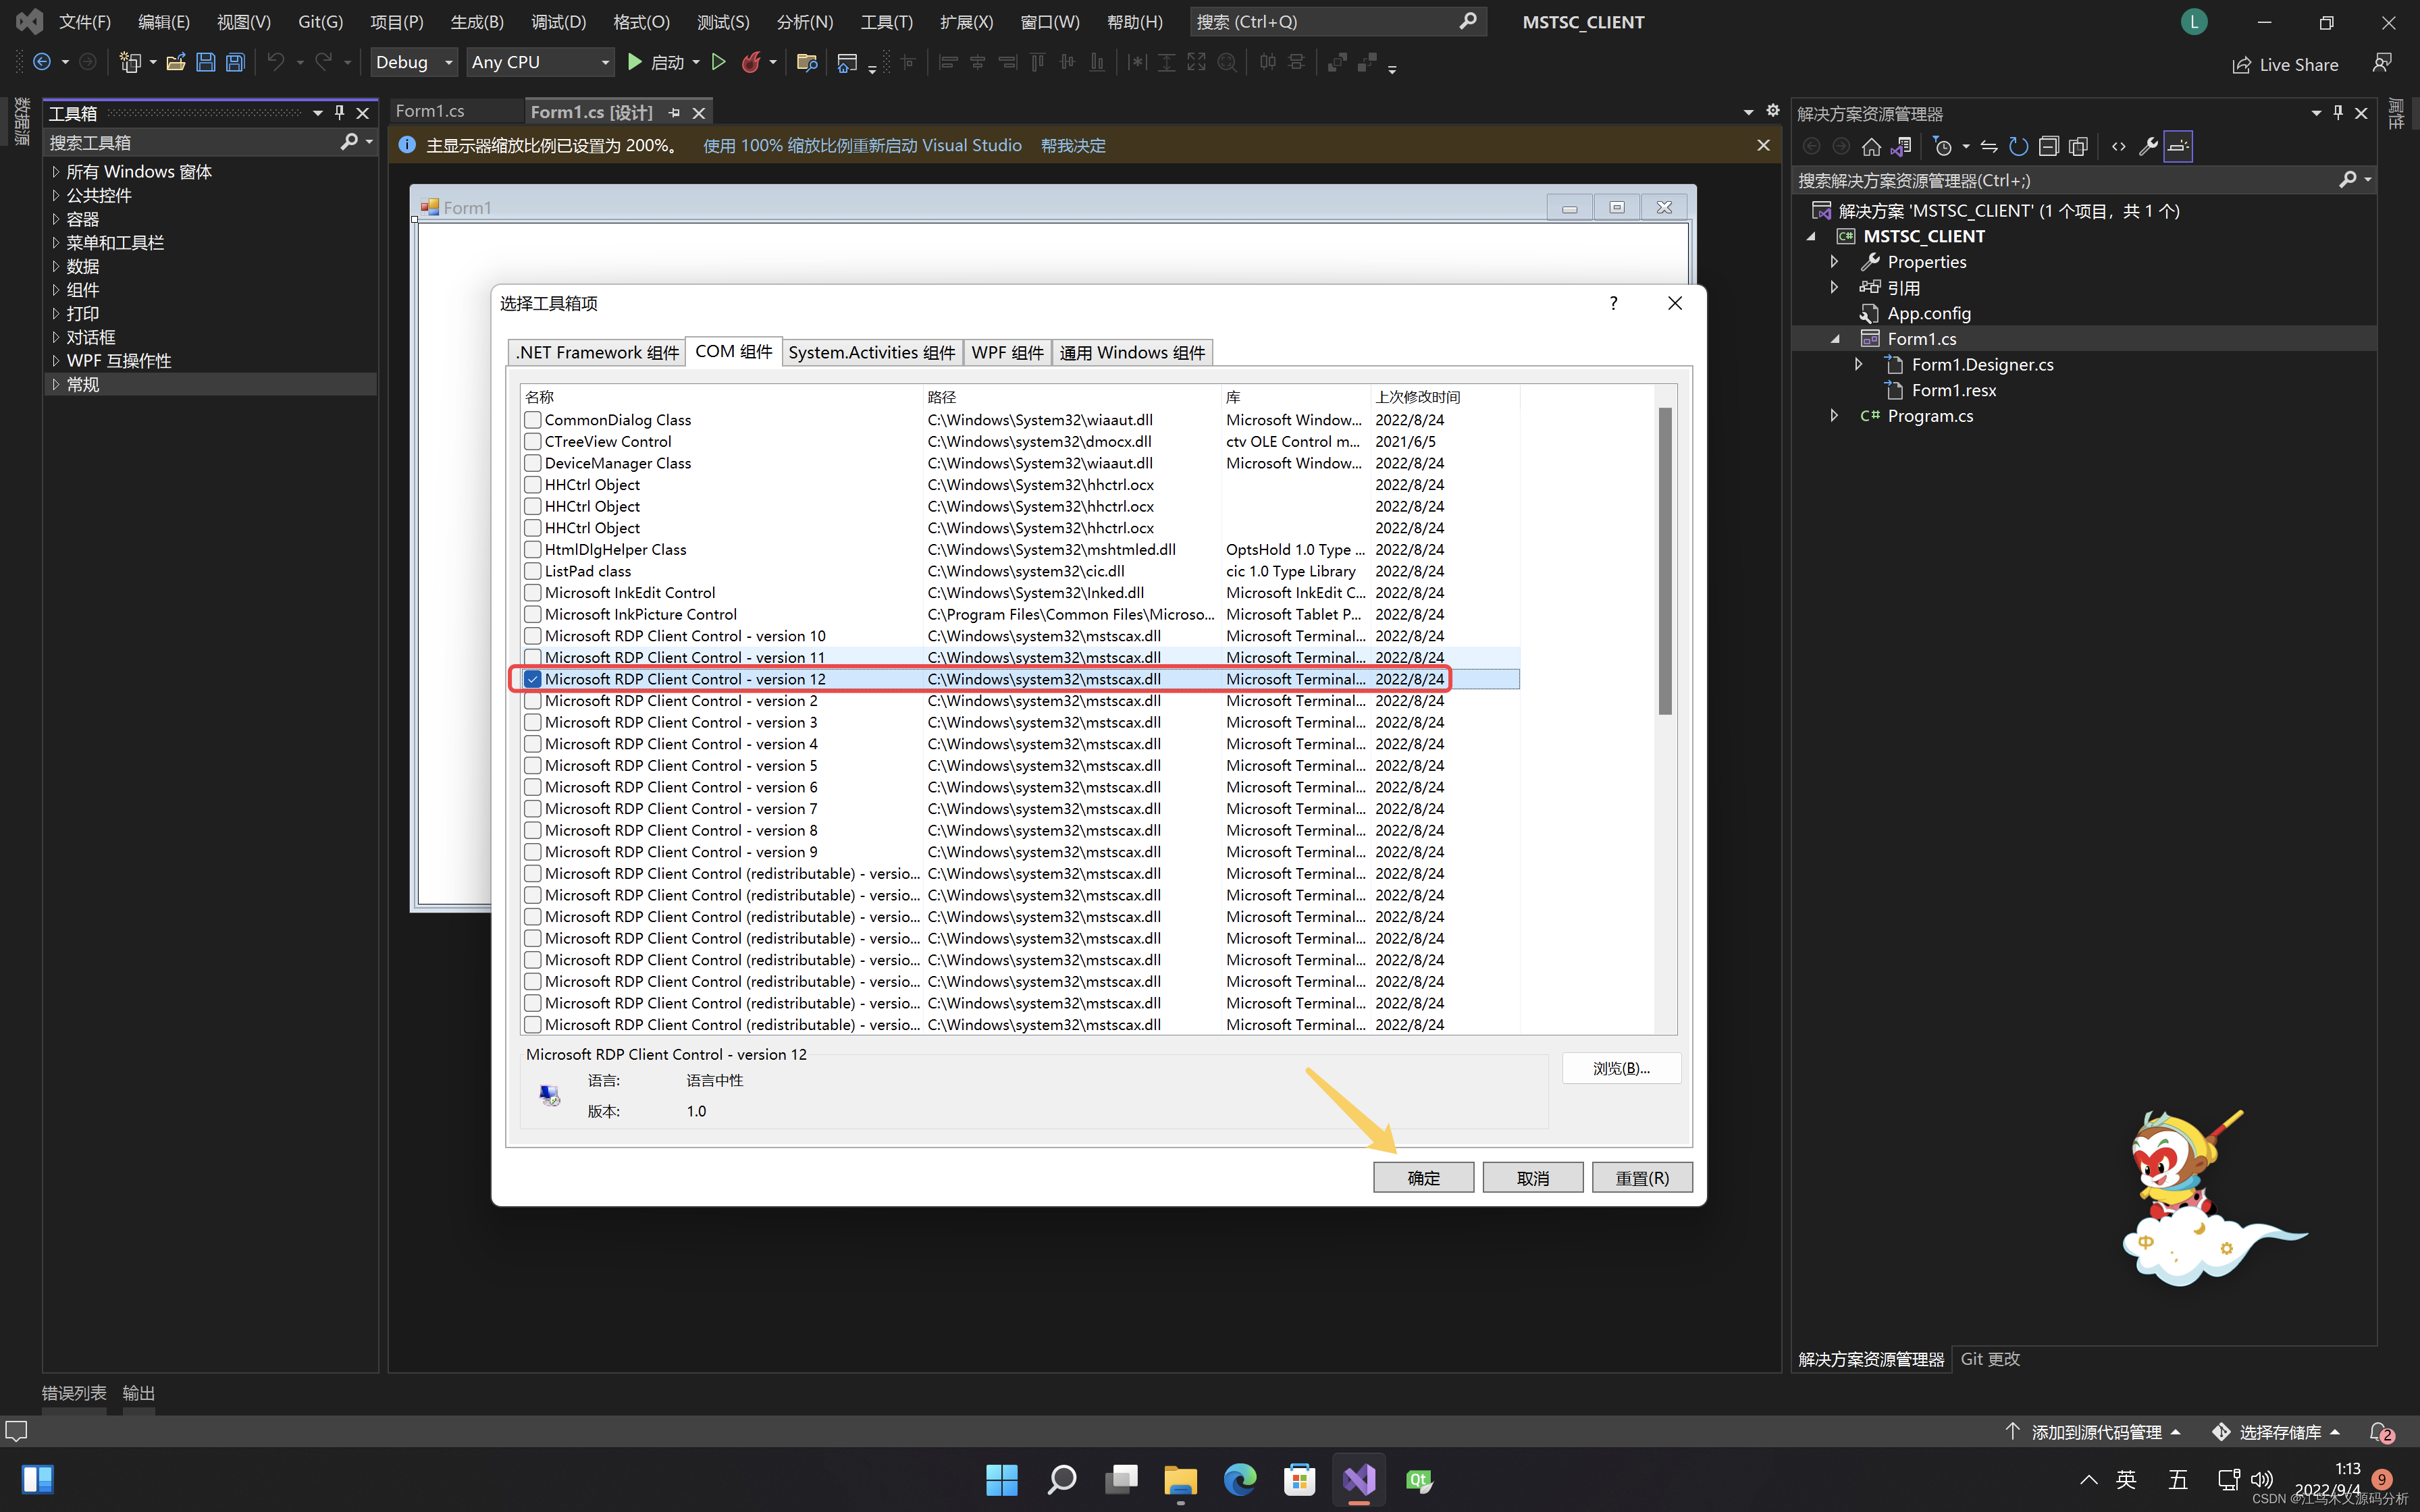Click the feedback icon beside Live Share
Viewport: 2420px width, 1512px height.
point(2382,63)
